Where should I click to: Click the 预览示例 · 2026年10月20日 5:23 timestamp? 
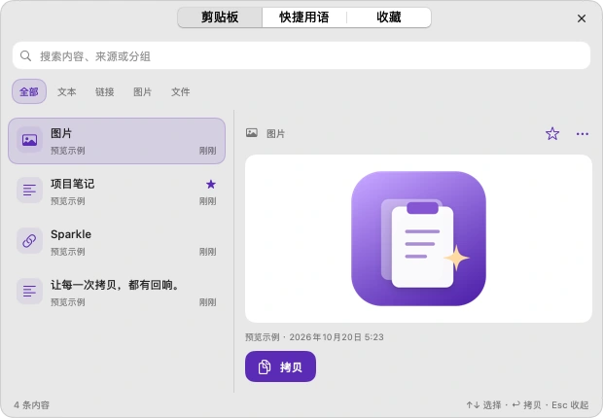(314, 337)
